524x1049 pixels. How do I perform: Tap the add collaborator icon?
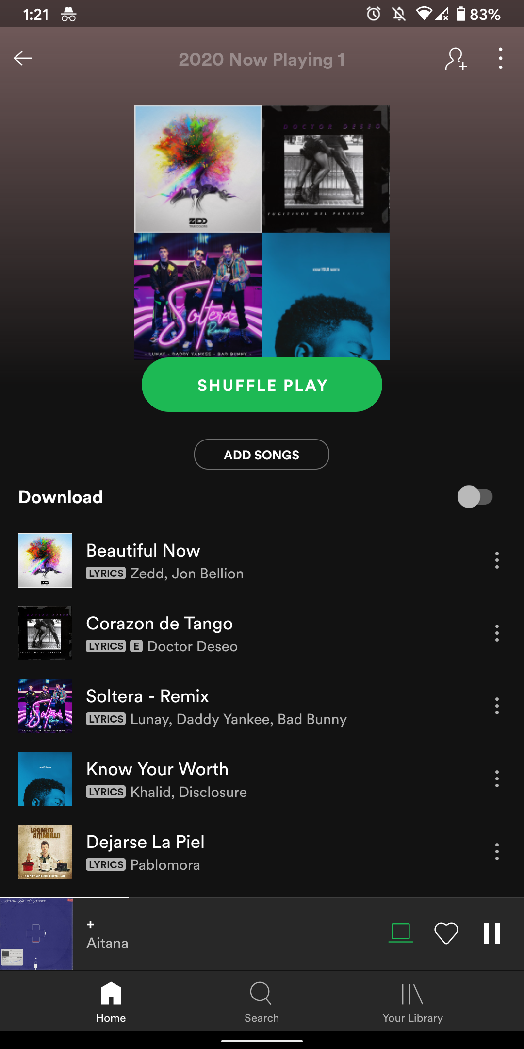tap(456, 59)
